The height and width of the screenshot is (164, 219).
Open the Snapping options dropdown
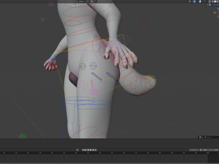95,1
